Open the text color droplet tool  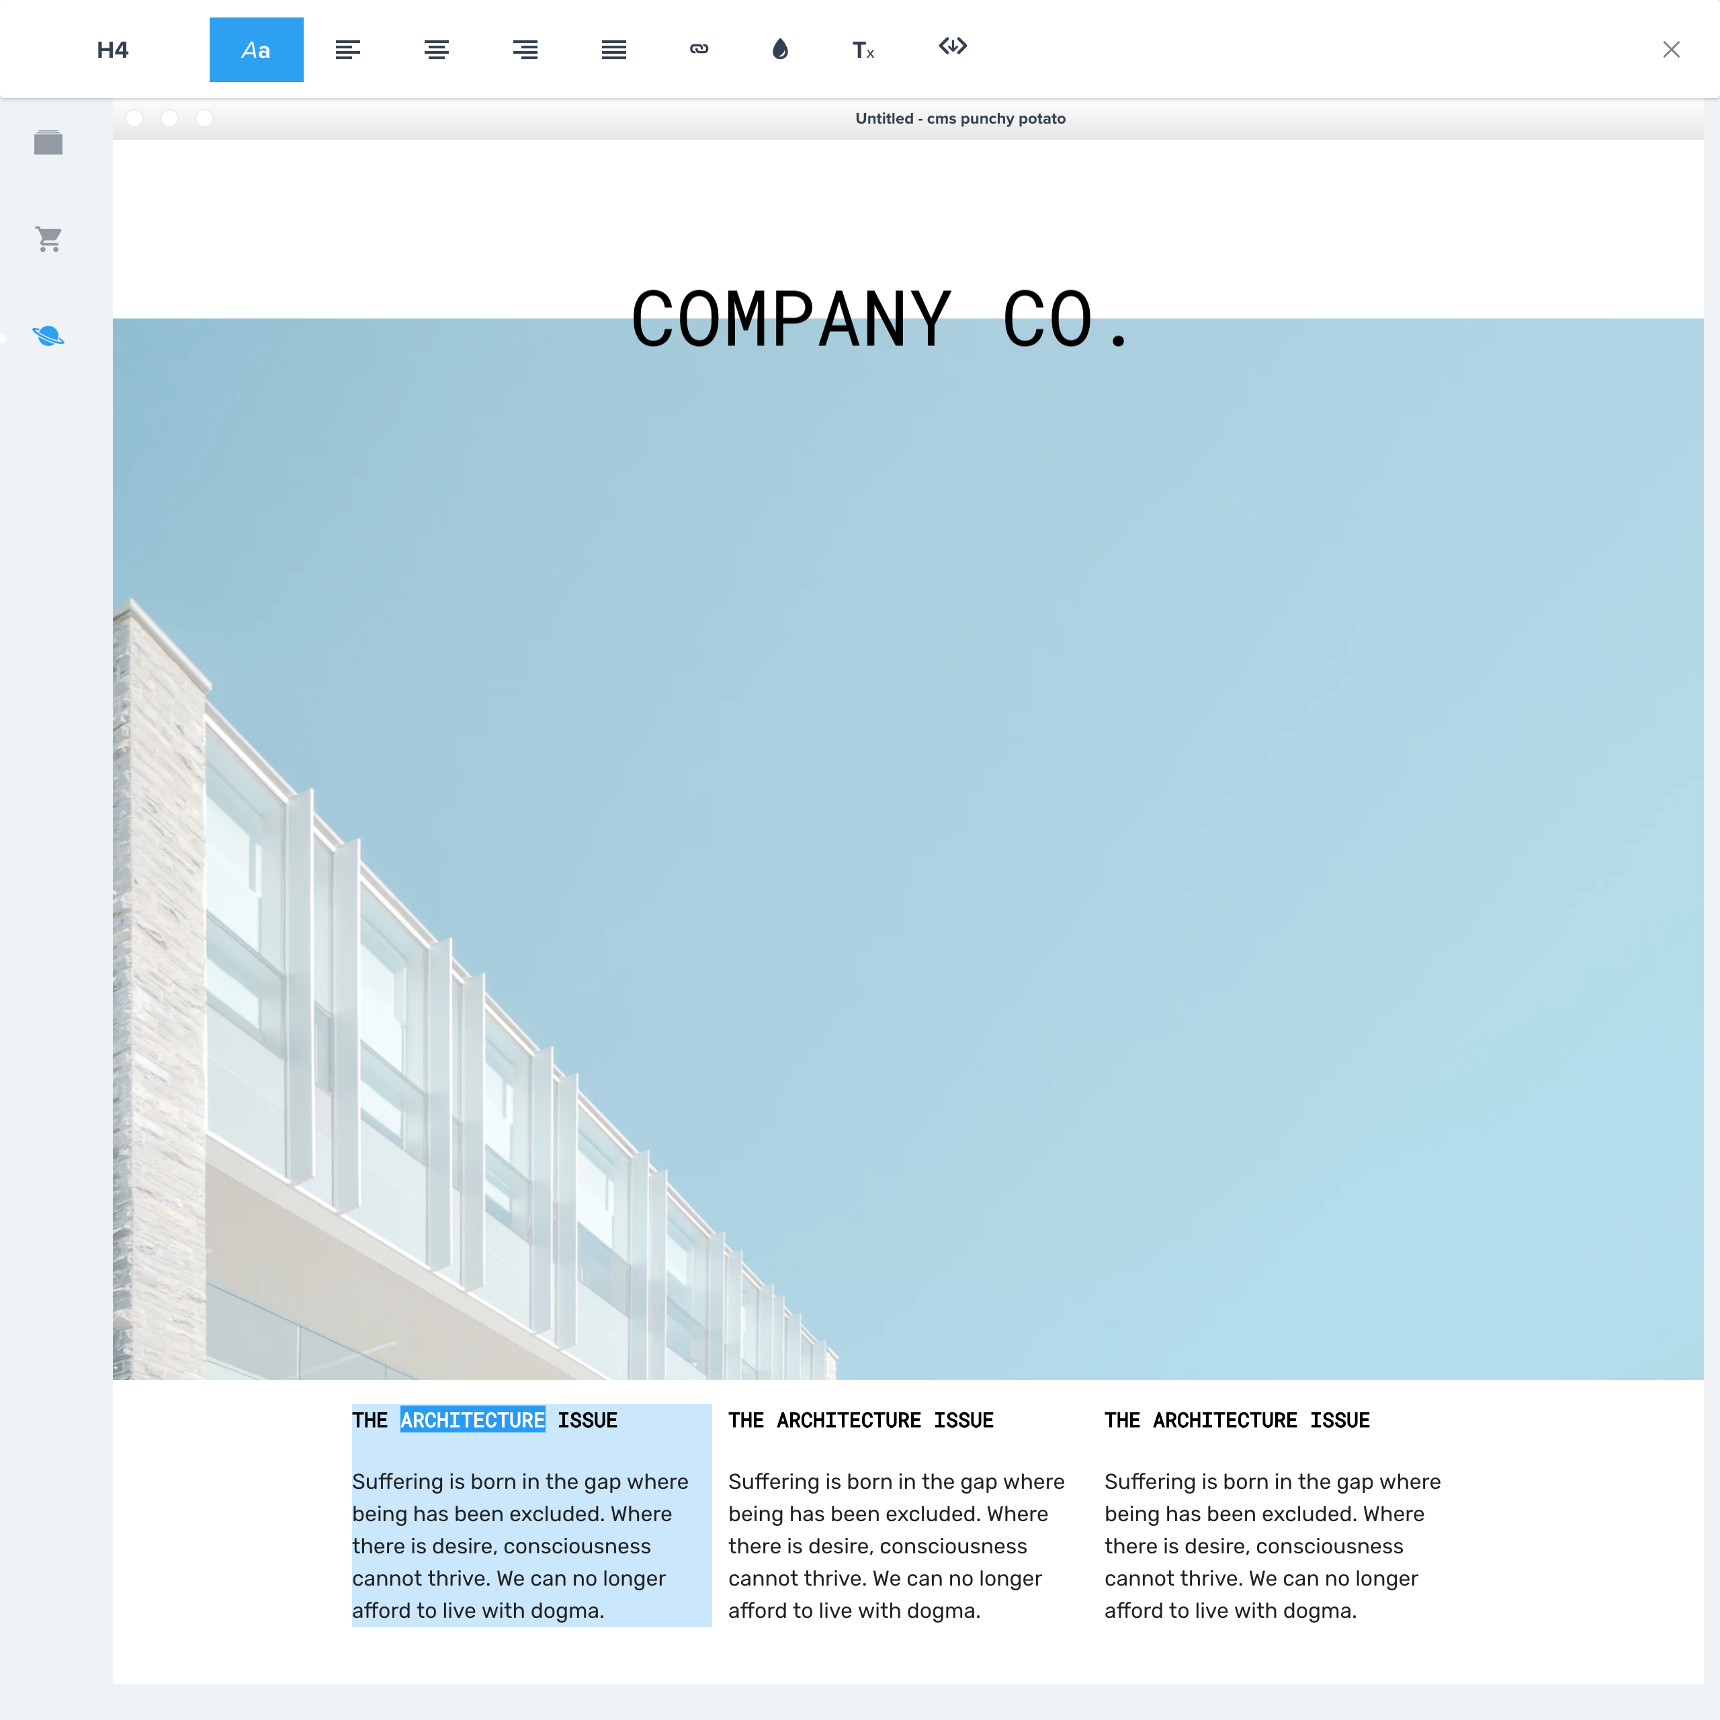779,49
